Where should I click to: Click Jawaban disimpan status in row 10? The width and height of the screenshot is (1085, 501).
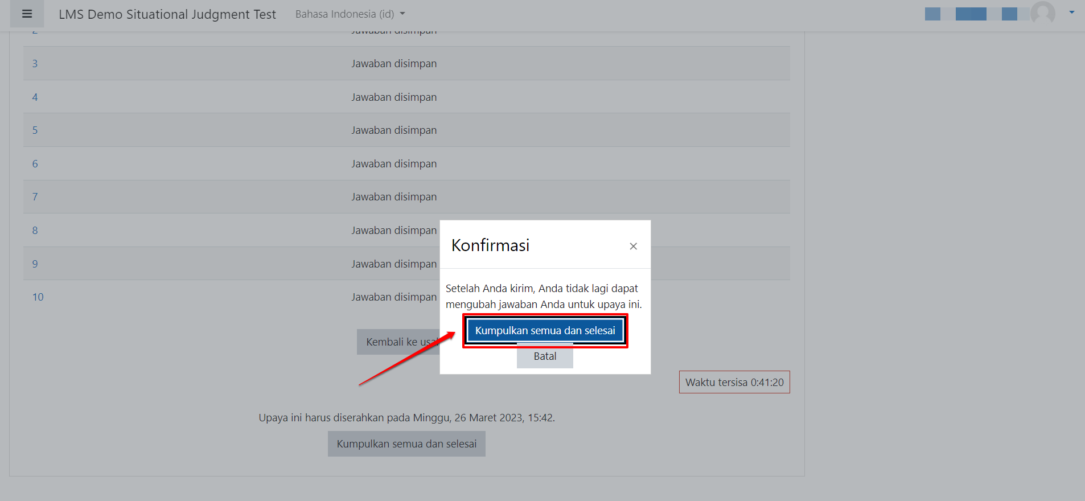pos(394,297)
